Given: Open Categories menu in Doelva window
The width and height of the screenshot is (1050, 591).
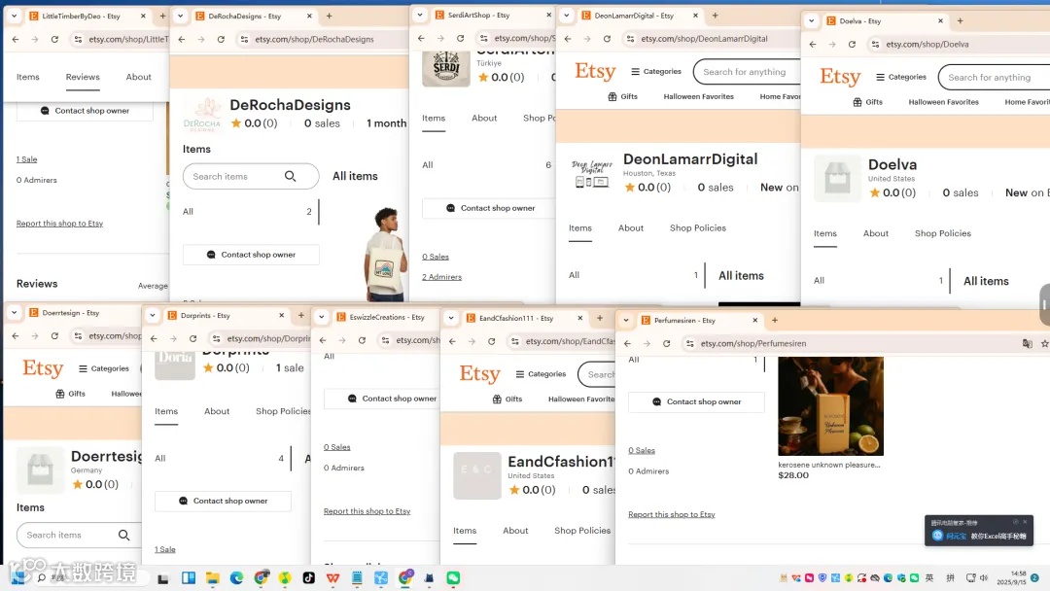Looking at the screenshot, I should tap(901, 77).
